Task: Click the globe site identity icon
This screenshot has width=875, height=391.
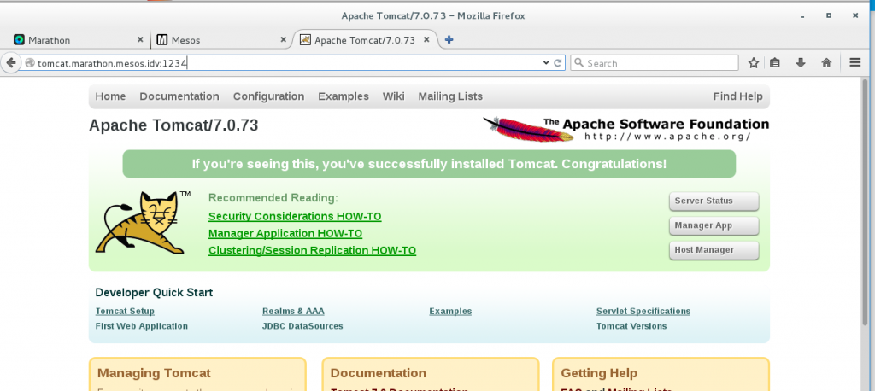Action: point(30,63)
